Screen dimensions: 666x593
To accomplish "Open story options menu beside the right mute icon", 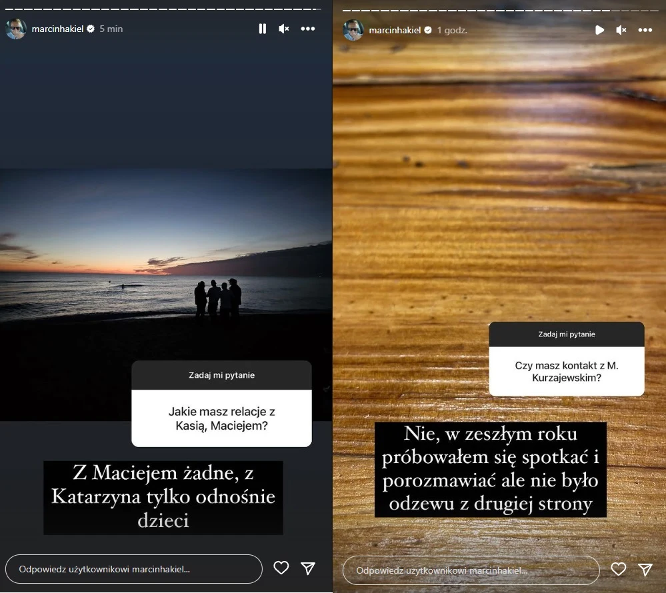I will [645, 29].
